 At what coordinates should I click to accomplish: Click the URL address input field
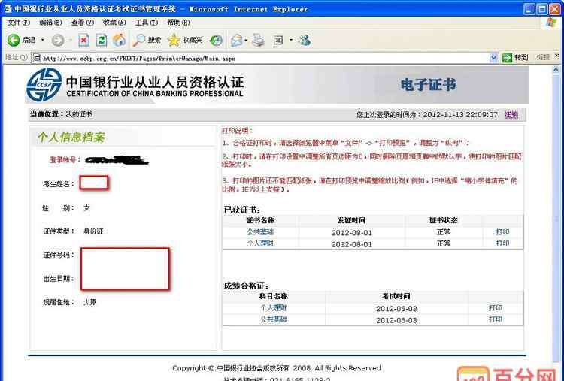pos(265,58)
